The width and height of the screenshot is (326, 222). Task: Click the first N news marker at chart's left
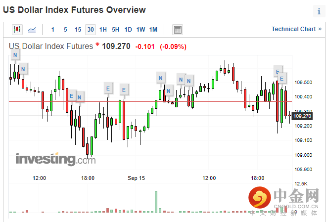pyautogui.click(x=15, y=55)
